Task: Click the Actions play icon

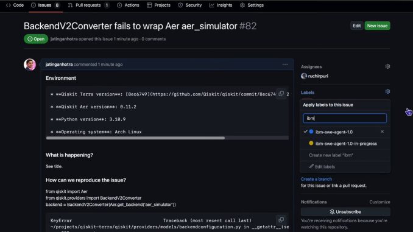Action: 119,5
